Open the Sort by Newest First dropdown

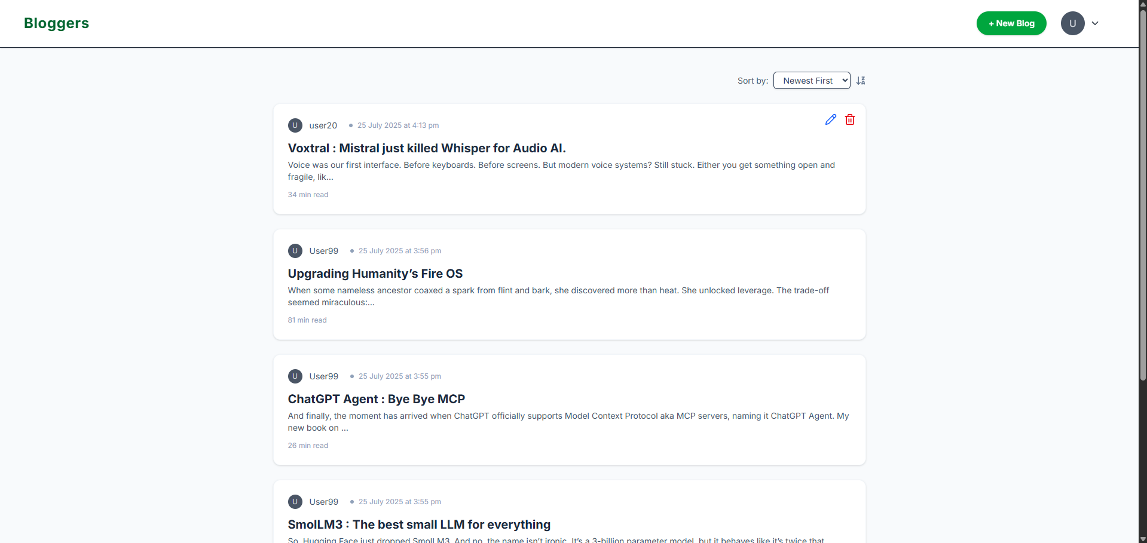coord(812,81)
